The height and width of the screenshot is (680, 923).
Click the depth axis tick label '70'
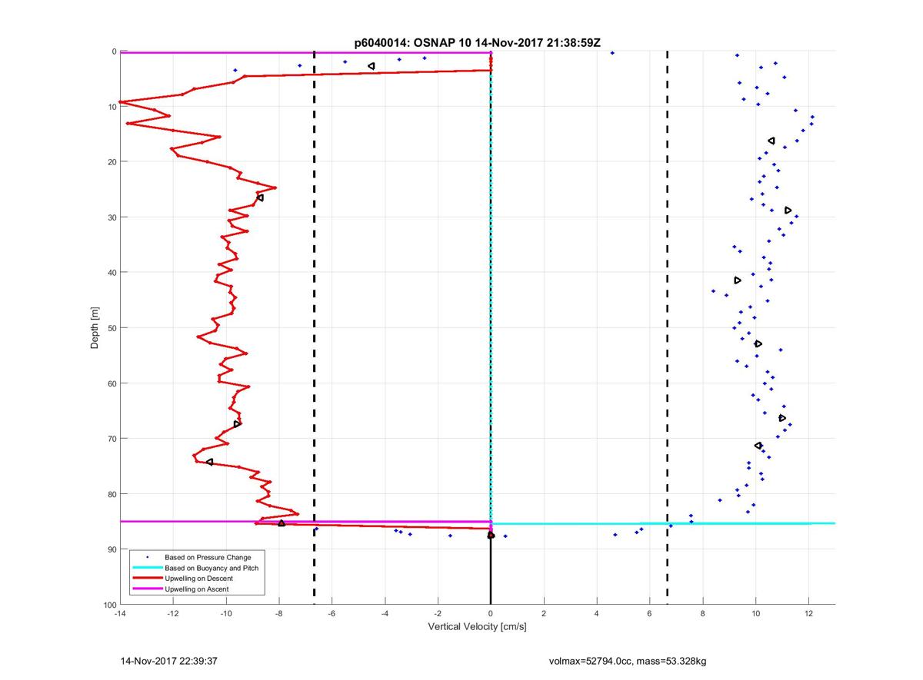(112, 438)
